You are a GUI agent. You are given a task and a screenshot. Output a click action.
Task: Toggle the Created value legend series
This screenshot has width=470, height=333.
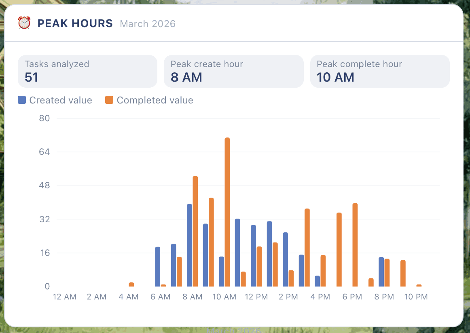coord(55,100)
